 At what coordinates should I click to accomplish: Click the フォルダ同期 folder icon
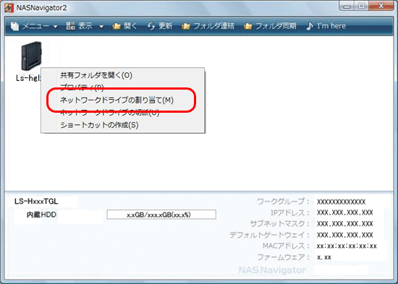click(247, 26)
